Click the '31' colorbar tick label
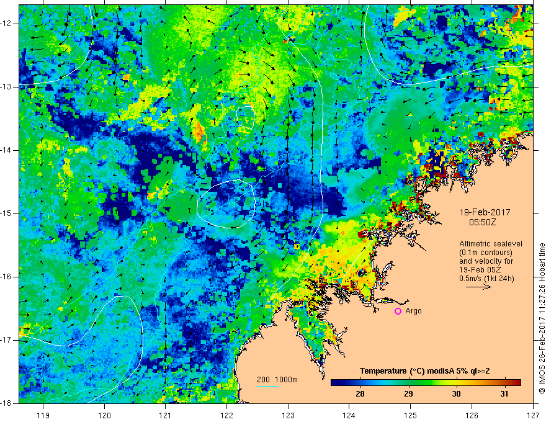 [504, 394]
